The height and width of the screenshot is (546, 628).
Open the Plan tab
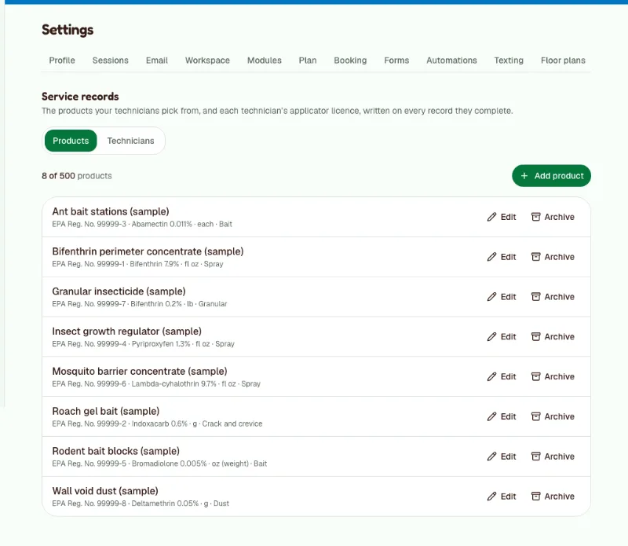308,60
